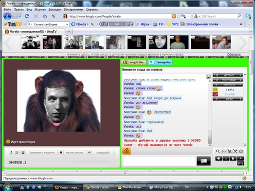
Task: Send message with speech bubble button
Action: 203,161
